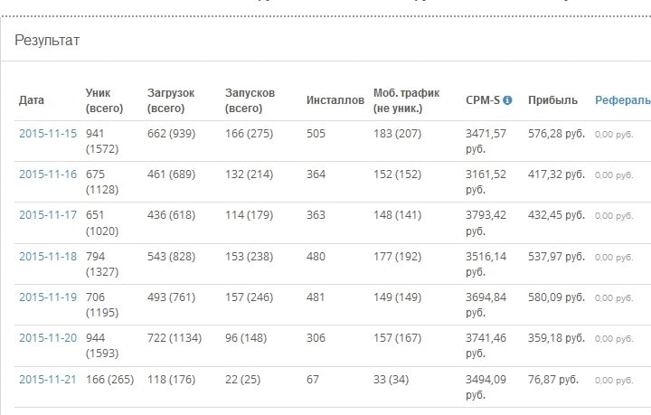Viewport: 651px width, 415px height.
Task: Open the 2015-11-20 date link
Action: [49, 337]
